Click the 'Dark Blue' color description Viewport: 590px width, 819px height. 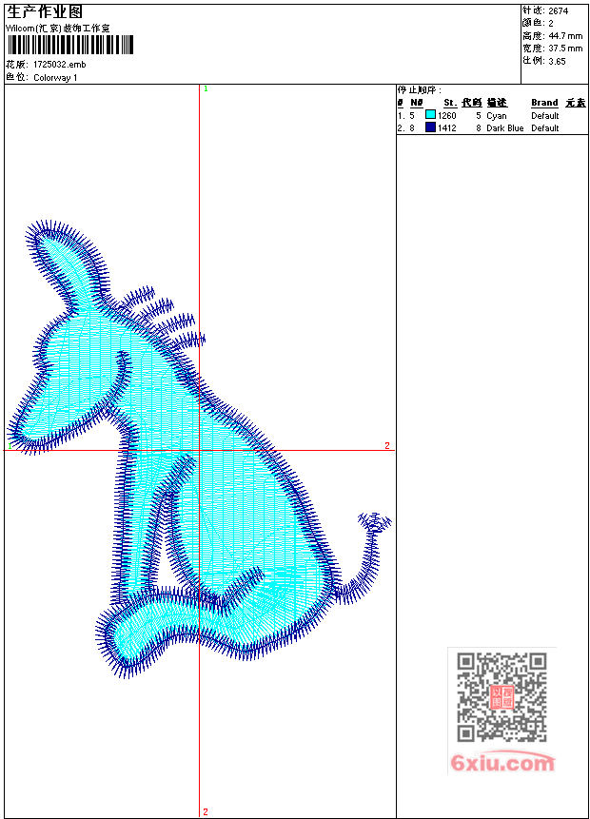pyautogui.click(x=504, y=128)
